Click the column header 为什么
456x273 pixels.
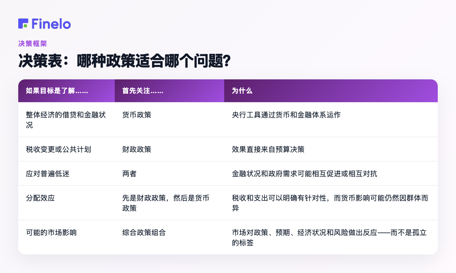pyautogui.click(x=331, y=91)
